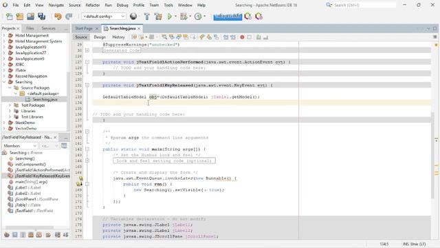Toggle the Navigator view icon beside the filter dropdown
Screen dimensions: 440x248
click(64, 145)
